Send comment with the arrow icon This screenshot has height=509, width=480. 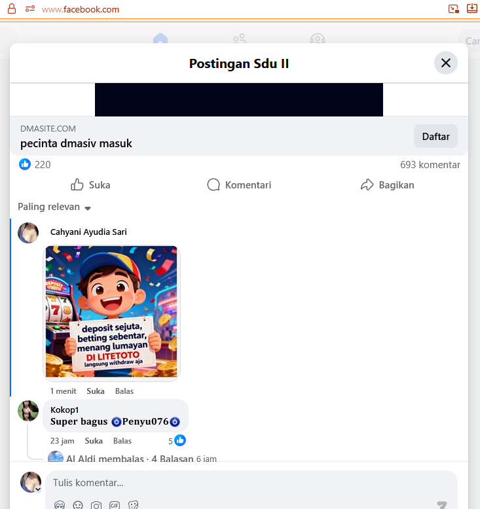click(x=442, y=505)
